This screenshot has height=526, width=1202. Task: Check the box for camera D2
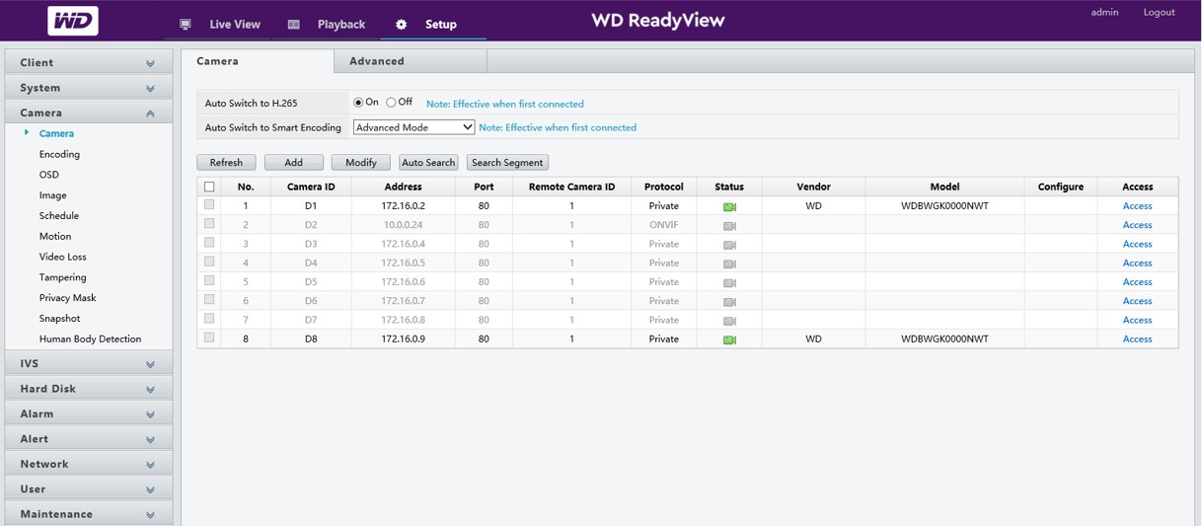(209, 224)
